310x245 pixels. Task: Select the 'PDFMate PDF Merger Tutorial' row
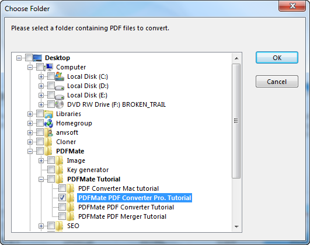(x=122, y=216)
